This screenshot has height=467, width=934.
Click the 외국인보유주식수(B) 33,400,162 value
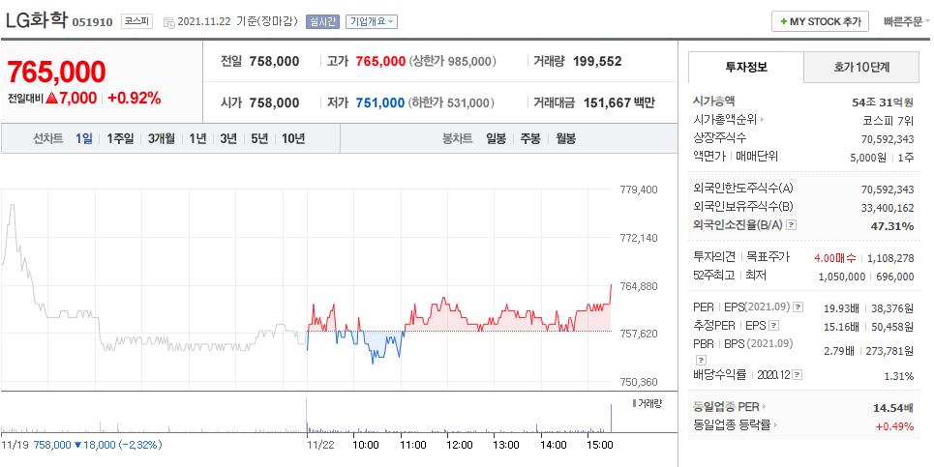tap(888, 208)
